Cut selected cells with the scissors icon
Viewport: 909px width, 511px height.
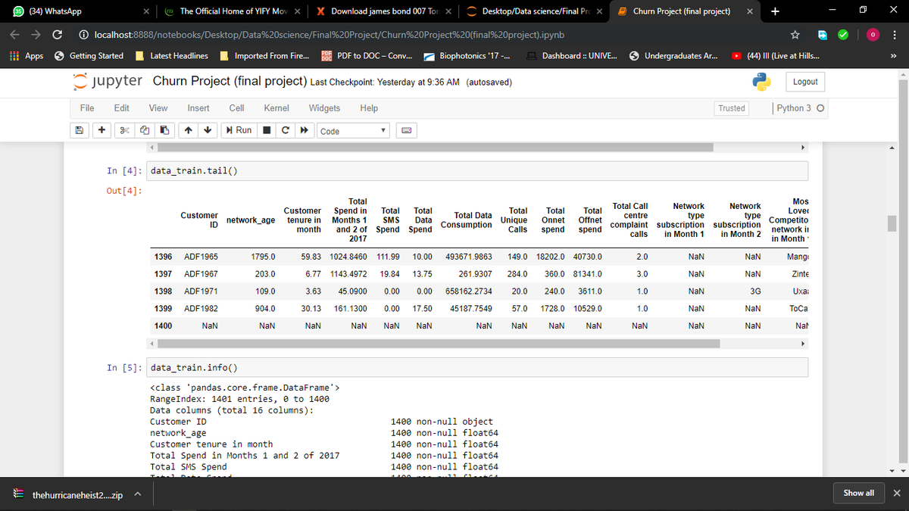(124, 130)
